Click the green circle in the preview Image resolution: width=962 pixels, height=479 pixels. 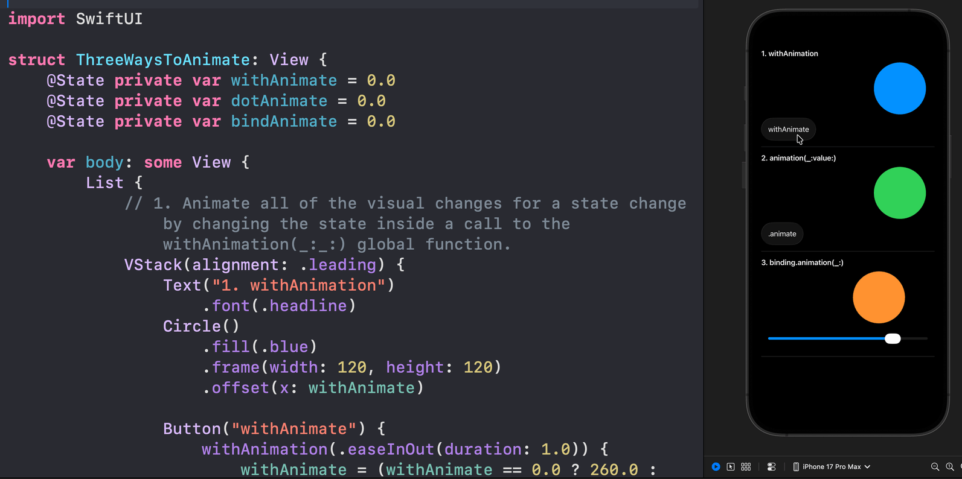coord(900,192)
